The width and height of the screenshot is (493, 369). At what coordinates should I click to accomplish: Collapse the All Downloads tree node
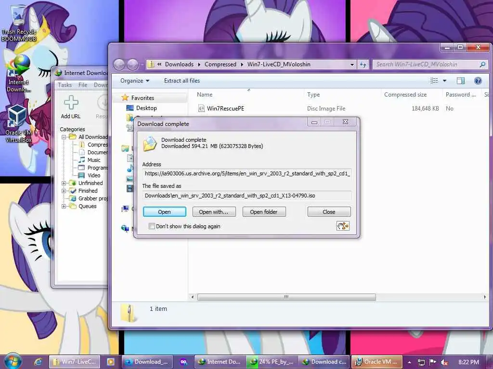pos(64,137)
